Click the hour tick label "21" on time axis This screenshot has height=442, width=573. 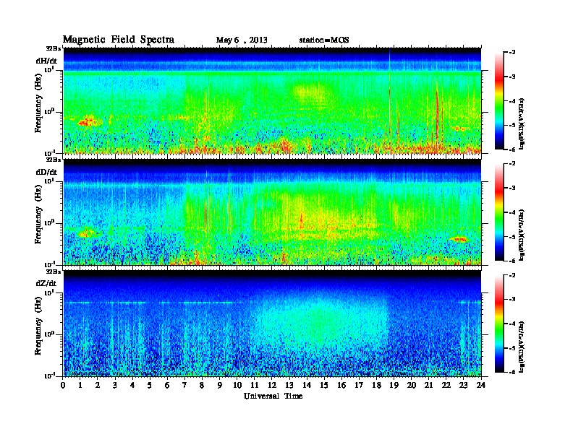pos(428,385)
